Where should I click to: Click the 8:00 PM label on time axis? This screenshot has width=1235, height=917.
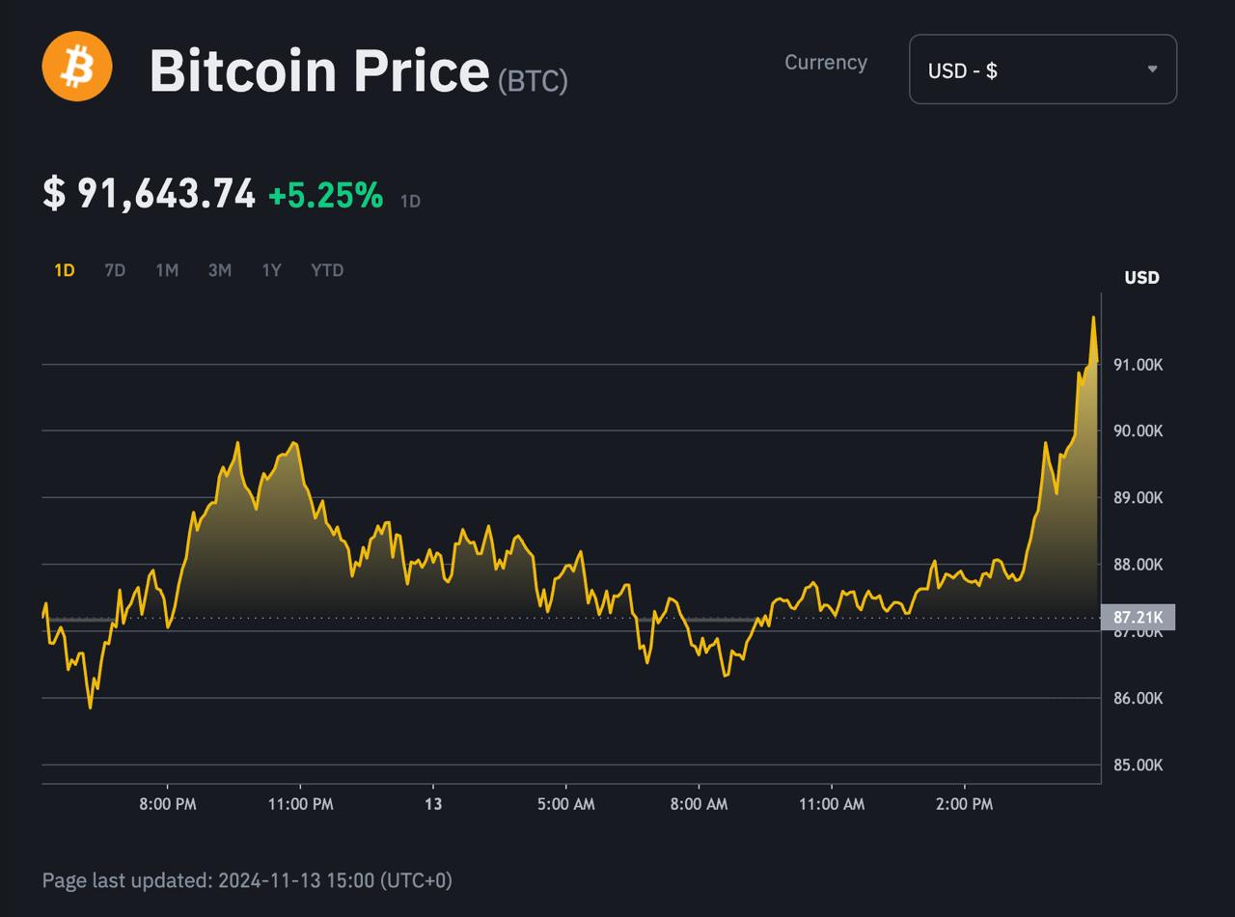tap(168, 804)
